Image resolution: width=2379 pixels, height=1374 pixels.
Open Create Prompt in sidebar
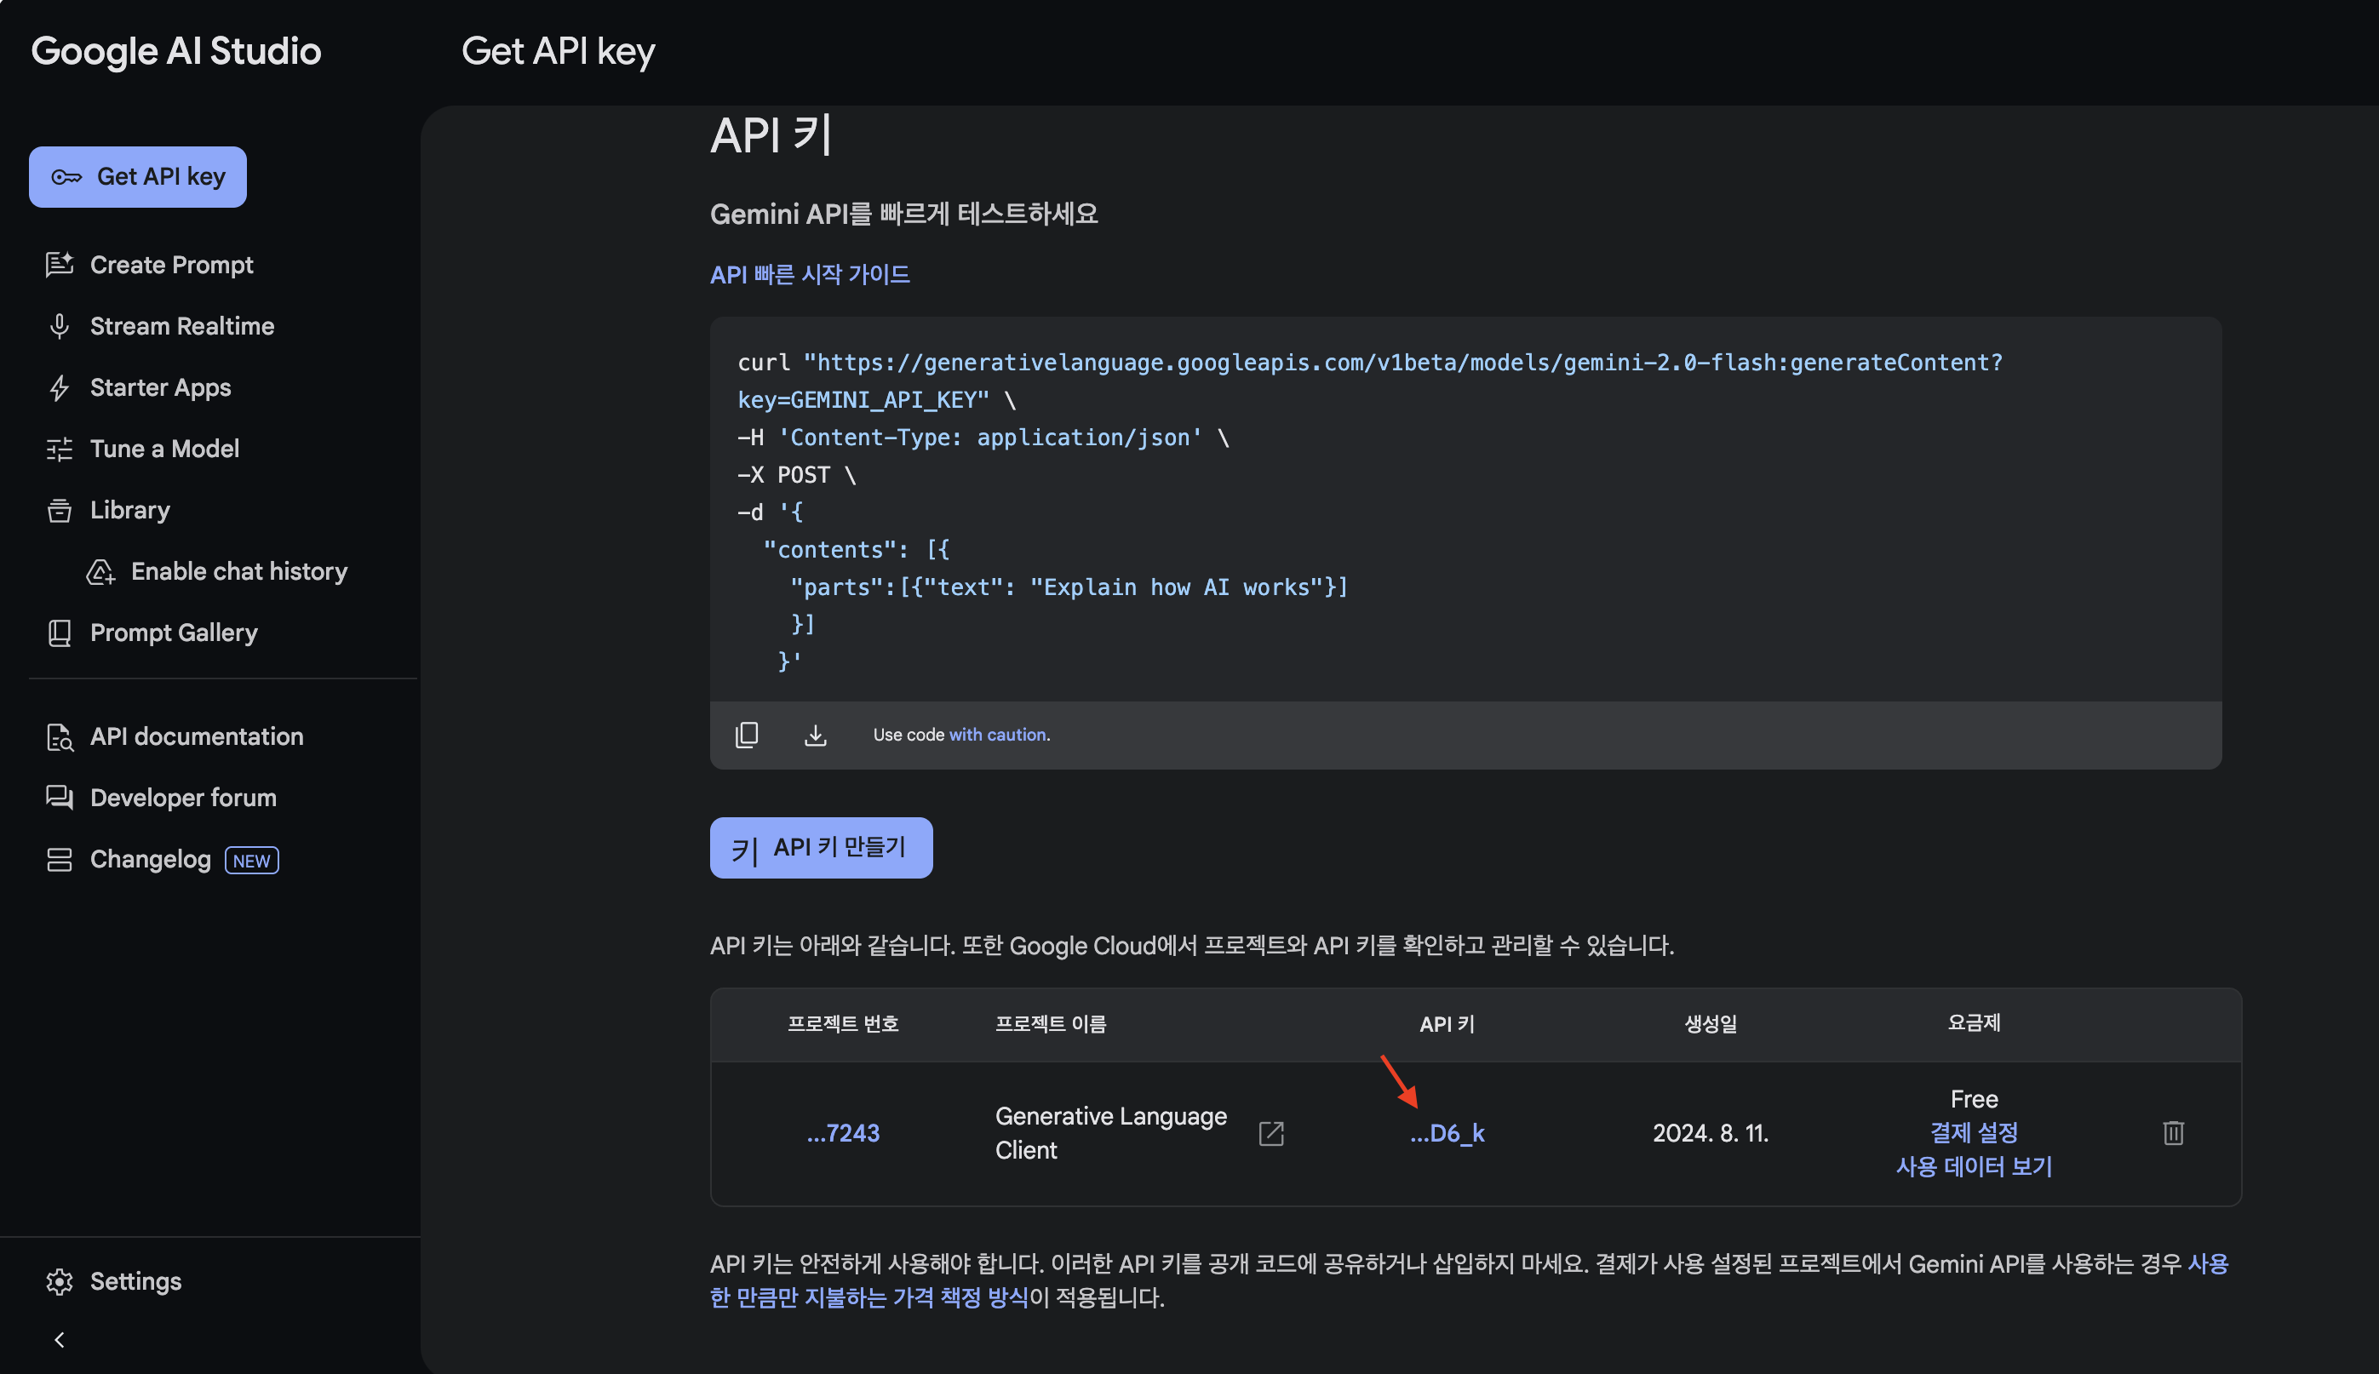point(171,265)
